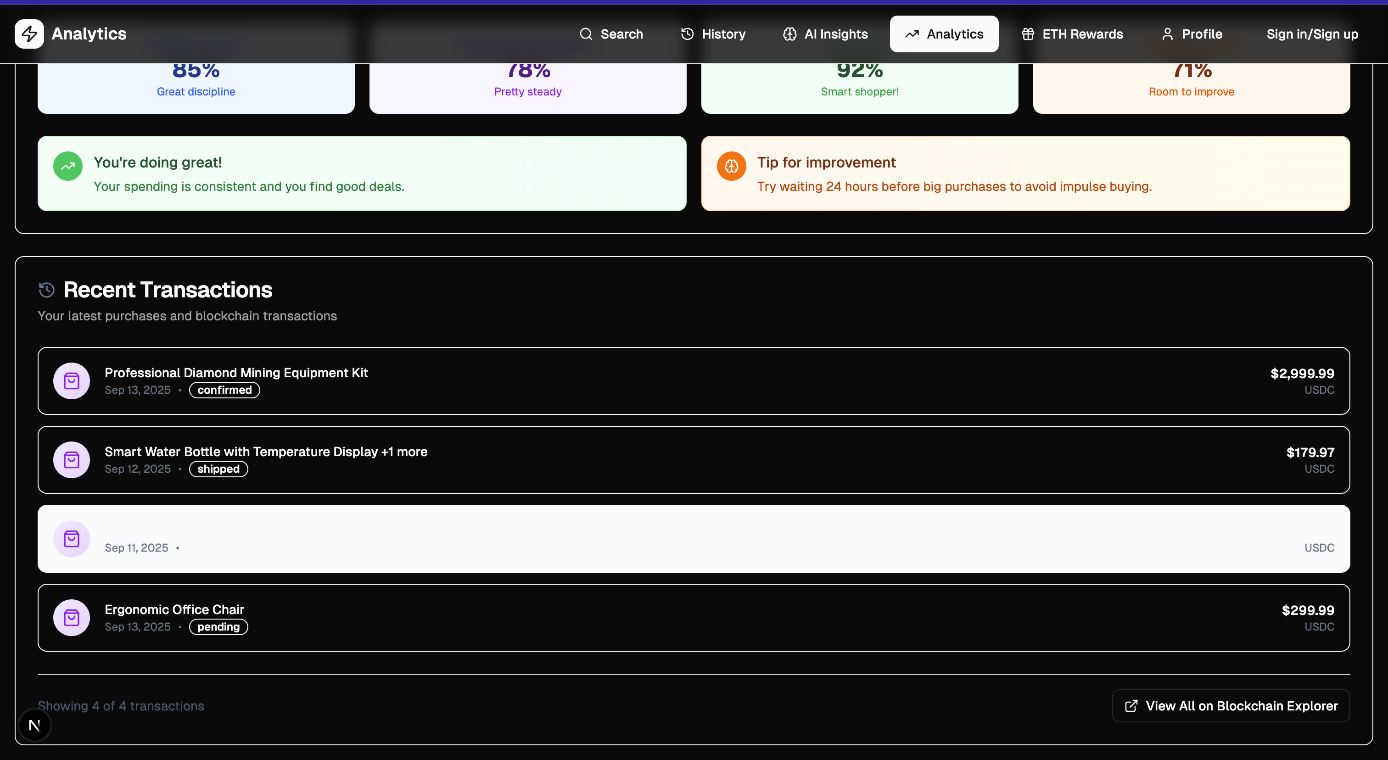Screen dimensions: 1388x760
Task: Click the Diamond Mining Kit shopping bag icon
Action: coord(72,381)
